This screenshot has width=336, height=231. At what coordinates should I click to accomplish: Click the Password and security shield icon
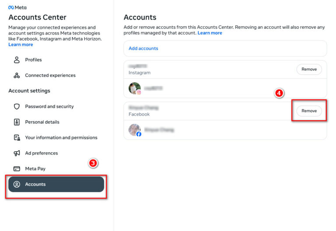click(17, 106)
